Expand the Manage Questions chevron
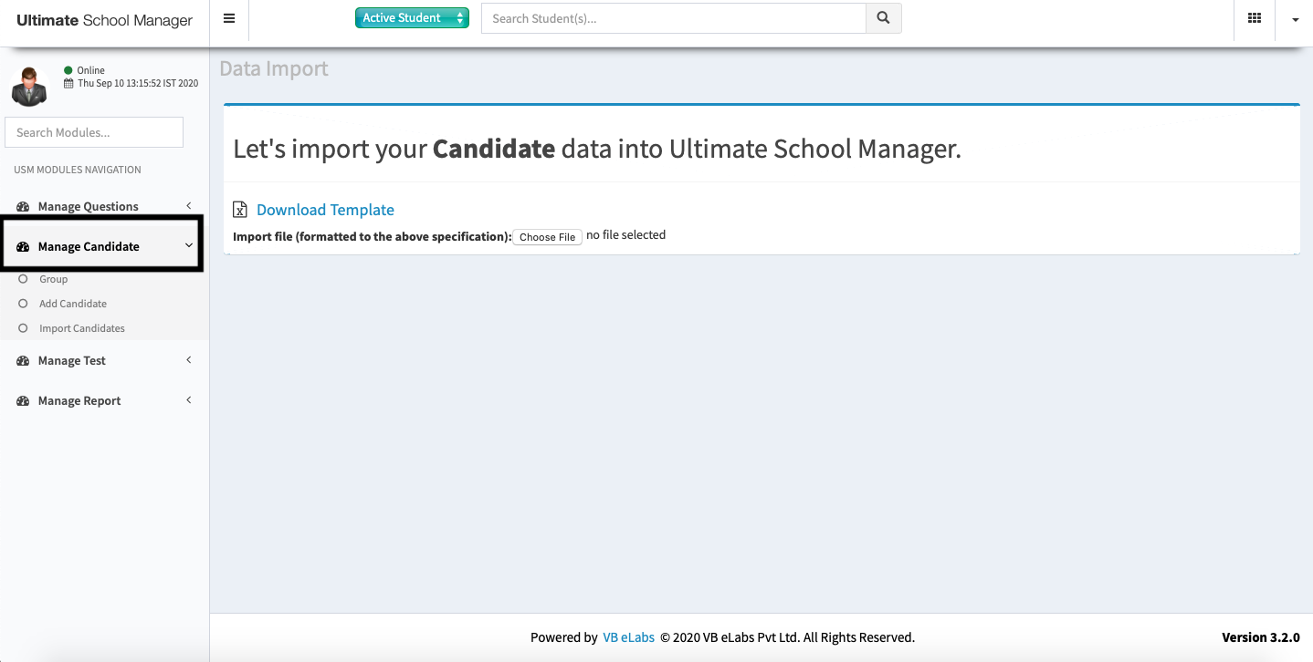 pyautogui.click(x=189, y=206)
